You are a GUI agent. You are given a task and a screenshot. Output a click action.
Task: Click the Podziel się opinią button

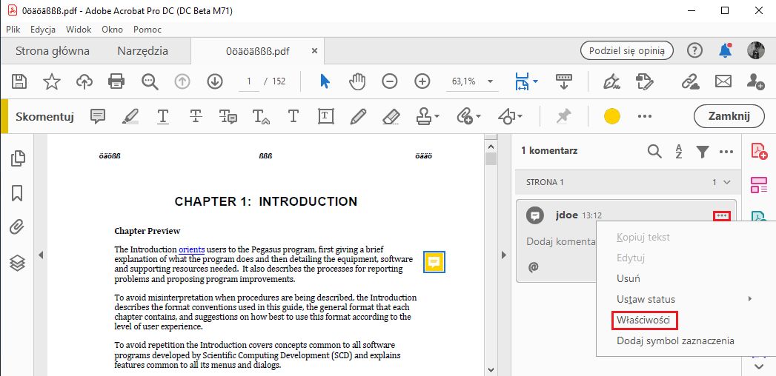[x=627, y=50]
